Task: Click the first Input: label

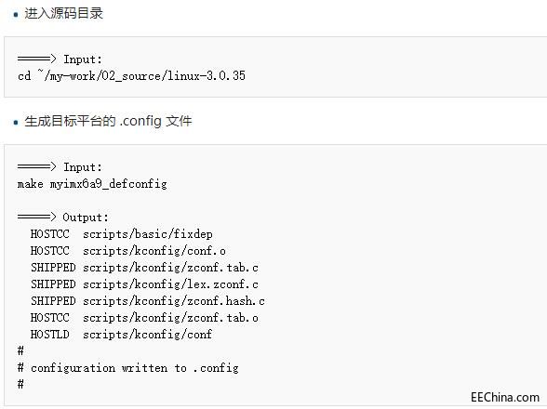Action: pyautogui.click(x=83, y=59)
